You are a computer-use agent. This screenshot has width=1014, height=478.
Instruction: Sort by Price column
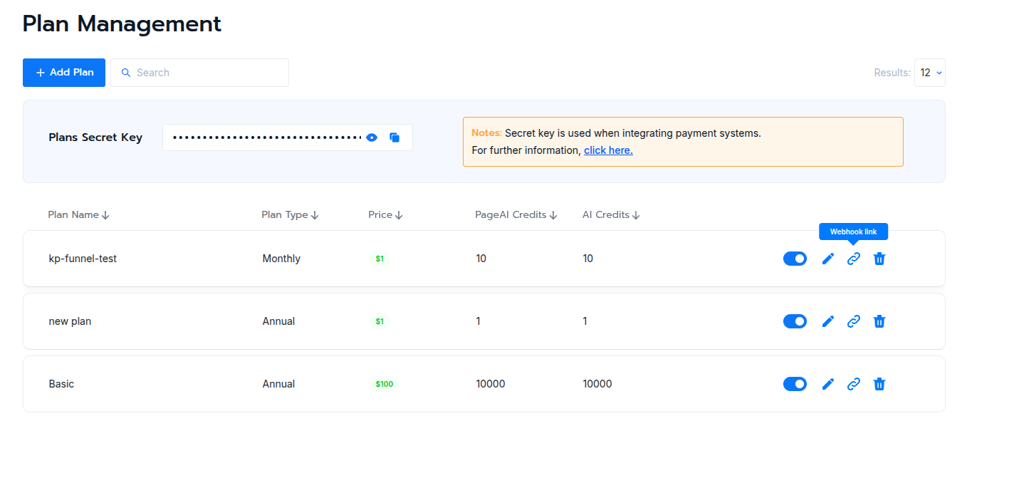pyautogui.click(x=385, y=215)
